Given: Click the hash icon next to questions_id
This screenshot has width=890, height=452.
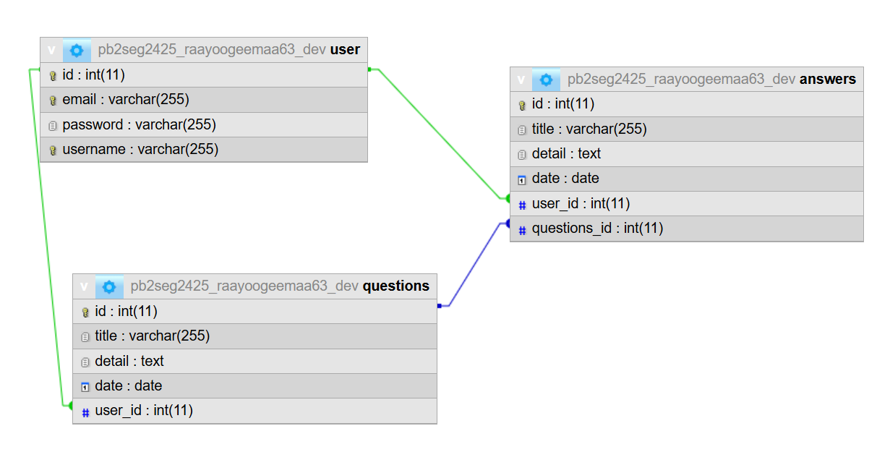Looking at the screenshot, I should tap(522, 229).
